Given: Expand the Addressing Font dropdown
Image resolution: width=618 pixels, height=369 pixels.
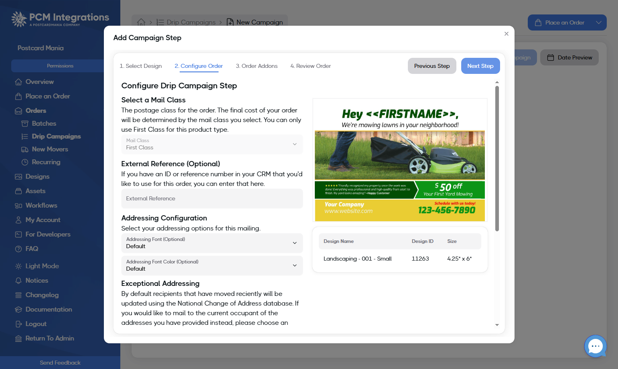Looking at the screenshot, I should (212, 243).
